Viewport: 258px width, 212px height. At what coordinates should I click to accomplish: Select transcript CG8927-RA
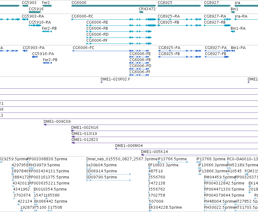tap(217, 19)
